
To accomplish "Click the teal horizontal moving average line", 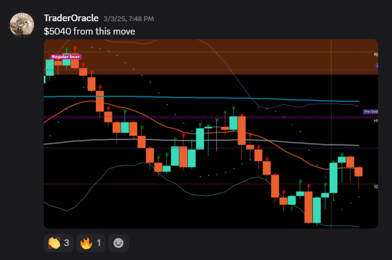I will (x=182, y=98).
